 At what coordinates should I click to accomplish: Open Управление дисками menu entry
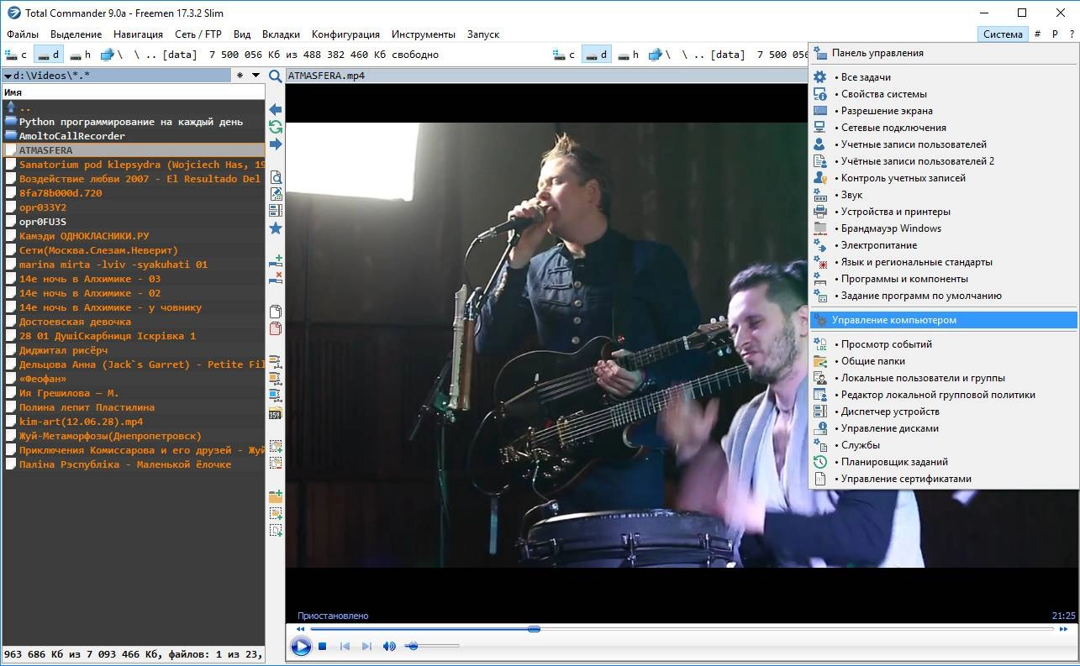[x=943, y=428]
